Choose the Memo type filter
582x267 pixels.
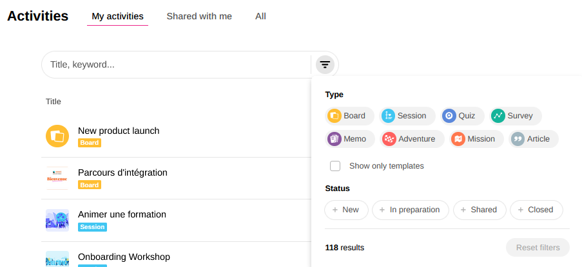pos(349,139)
